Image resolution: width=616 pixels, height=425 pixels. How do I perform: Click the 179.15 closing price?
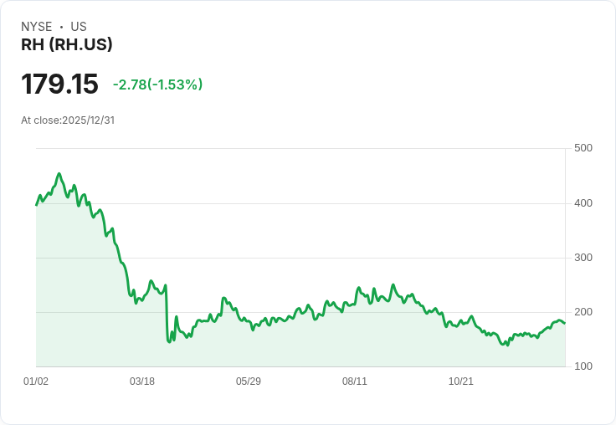(59, 84)
